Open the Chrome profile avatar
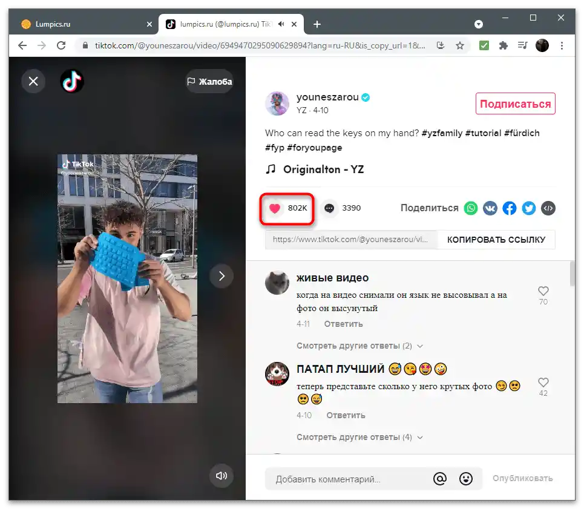Screen dimensions: 584x509 (542, 45)
